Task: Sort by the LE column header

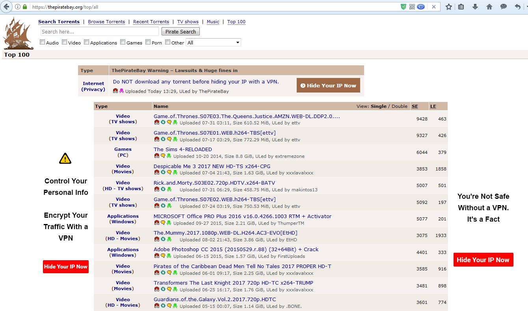Action: [433, 106]
